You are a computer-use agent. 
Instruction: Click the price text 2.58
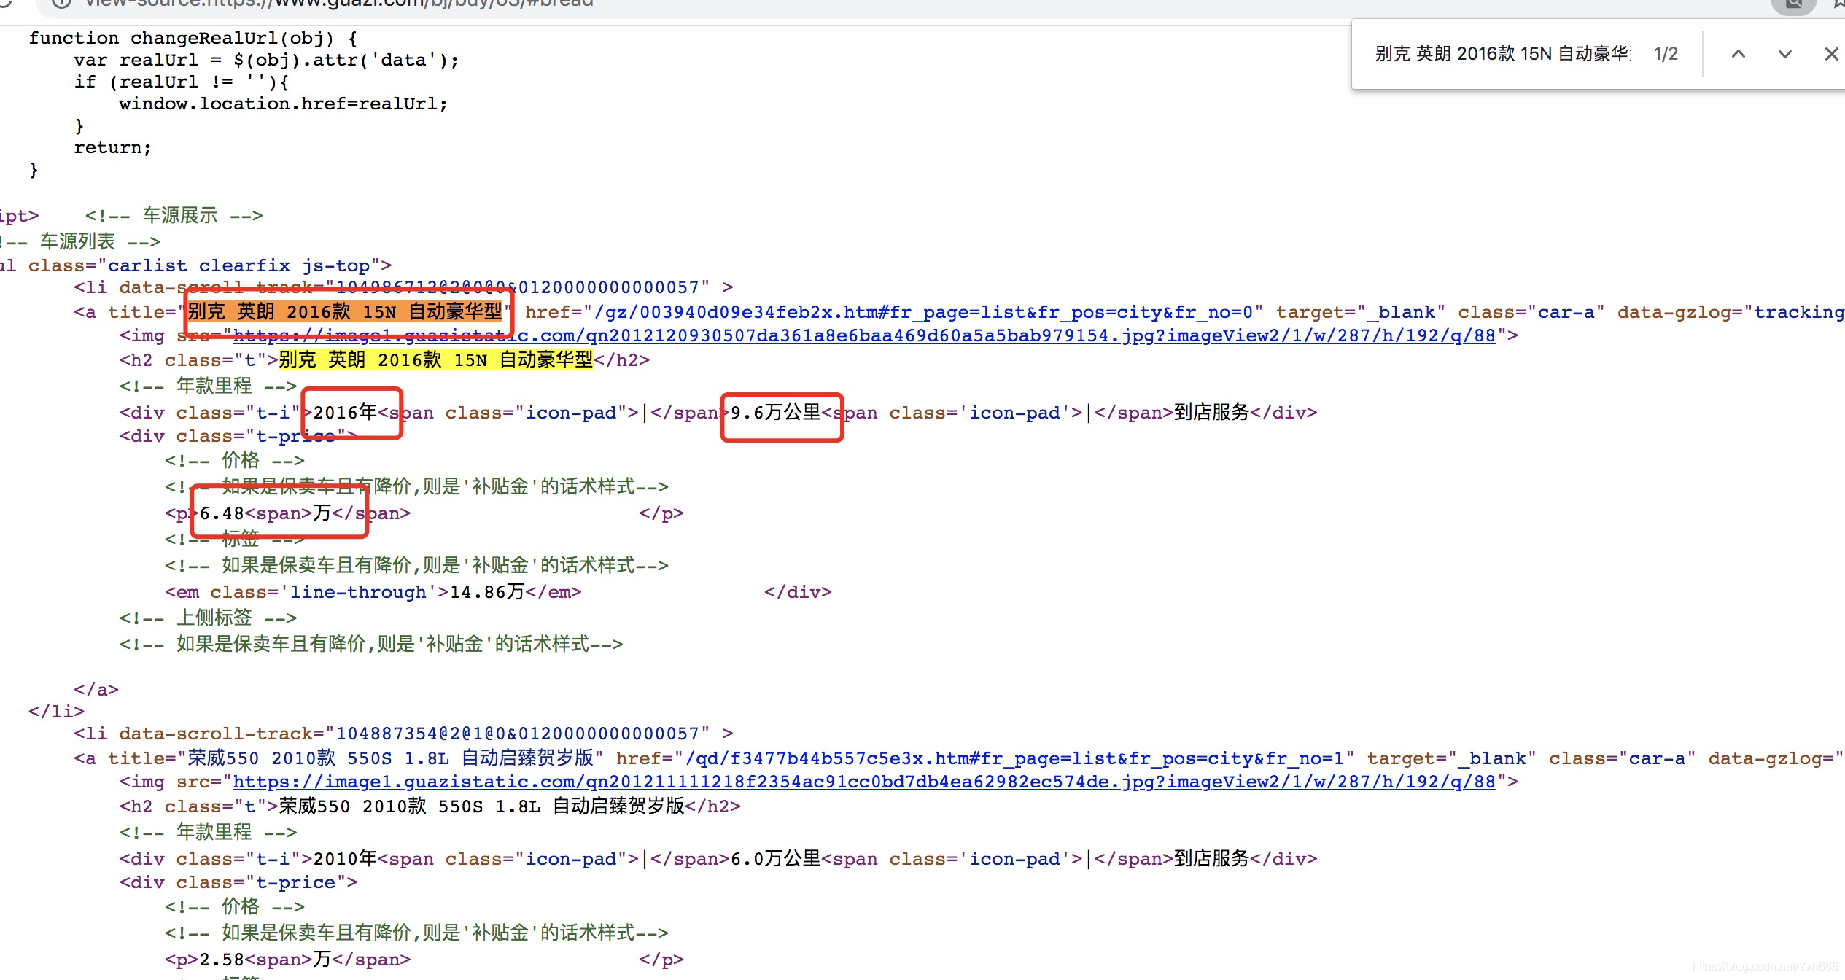pos(222,960)
